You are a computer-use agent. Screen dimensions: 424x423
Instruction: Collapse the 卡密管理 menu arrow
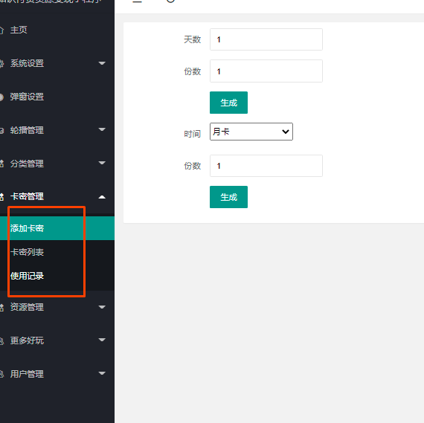pos(102,197)
